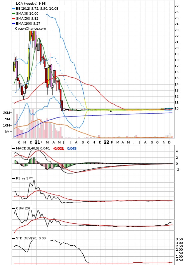The height and width of the screenshot is (265, 188).
Task: Click the 21 year marker on time axis
Action: (37, 142)
